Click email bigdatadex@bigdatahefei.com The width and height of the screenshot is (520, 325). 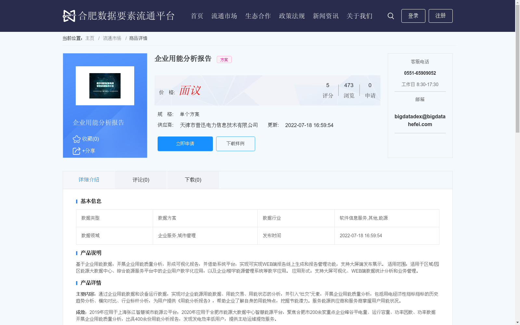click(420, 120)
